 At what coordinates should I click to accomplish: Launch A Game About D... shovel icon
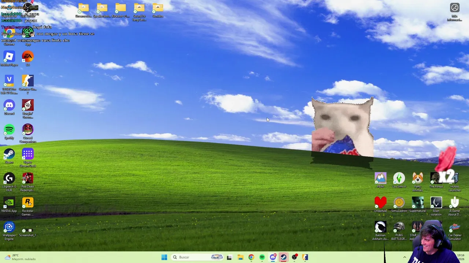pos(454,206)
